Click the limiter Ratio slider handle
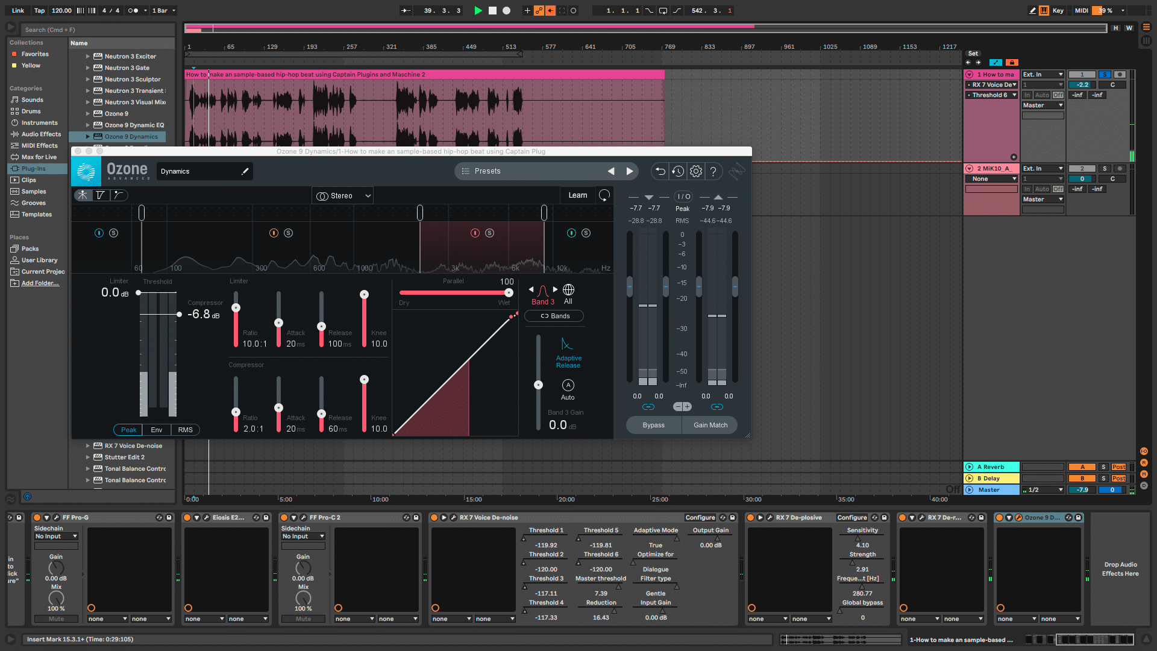The height and width of the screenshot is (651, 1157). 236,307
